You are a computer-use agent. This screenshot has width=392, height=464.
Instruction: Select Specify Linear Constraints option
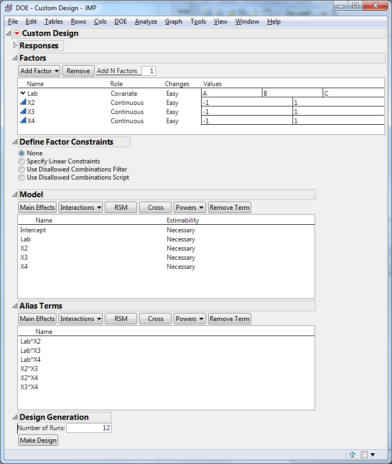coord(22,161)
